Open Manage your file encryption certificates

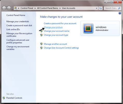click(19, 35)
